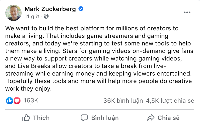Select the "Bình luận" text label

click(x=105, y=118)
